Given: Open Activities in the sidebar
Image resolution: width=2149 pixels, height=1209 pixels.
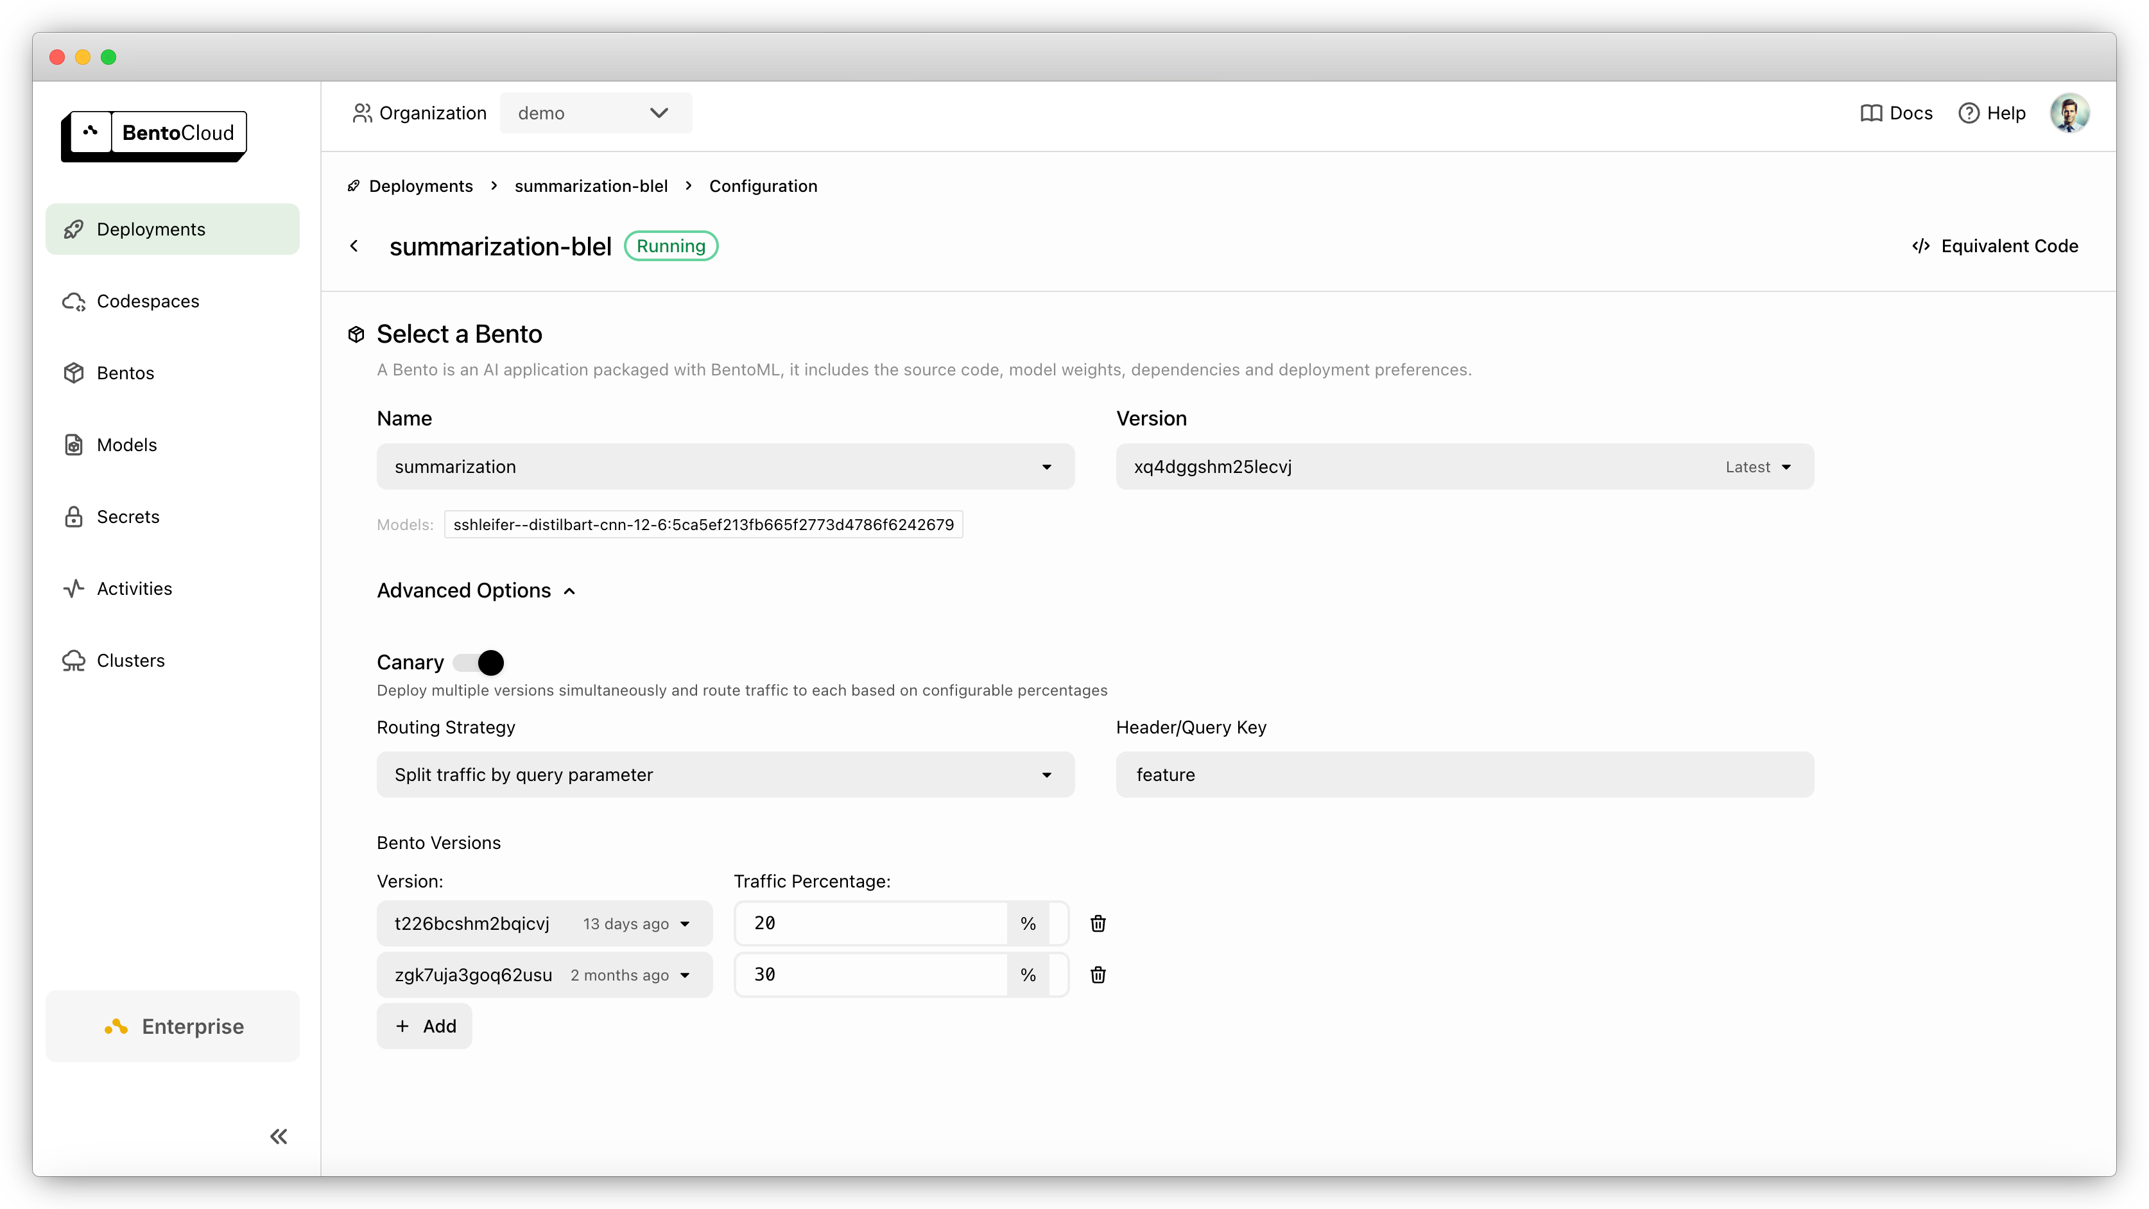Looking at the screenshot, I should pyautogui.click(x=173, y=588).
